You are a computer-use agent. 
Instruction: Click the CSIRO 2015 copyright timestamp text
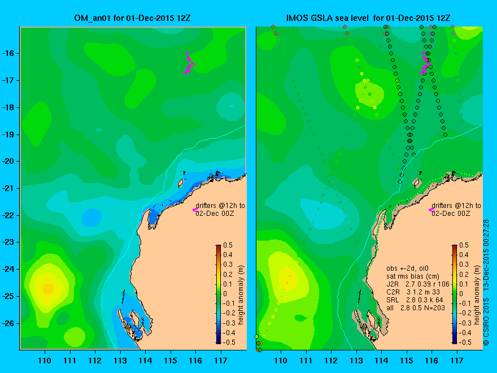(486, 282)
